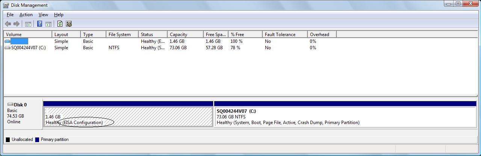Viewport: 481px width, 156px height.
Task: Click the Forward arrow toolbar icon
Action: click(16, 24)
